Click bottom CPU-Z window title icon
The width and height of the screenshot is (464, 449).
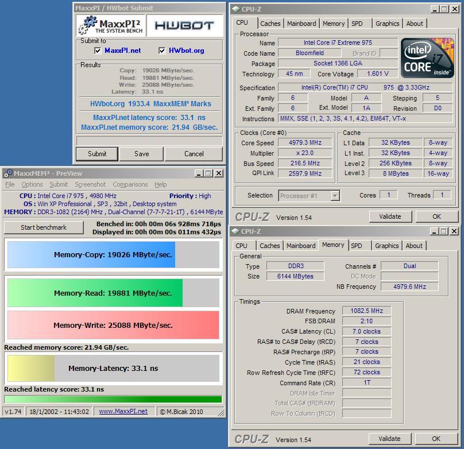(236, 231)
